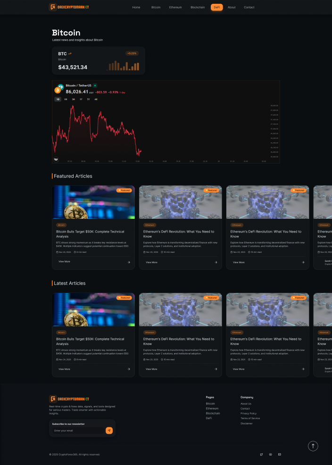The width and height of the screenshot is (332, 465).
Task: Click the BTC mini bar chart
Action: 123,66
